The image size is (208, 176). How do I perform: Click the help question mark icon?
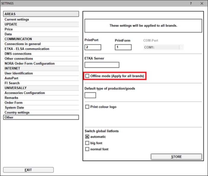coord(191,3)
